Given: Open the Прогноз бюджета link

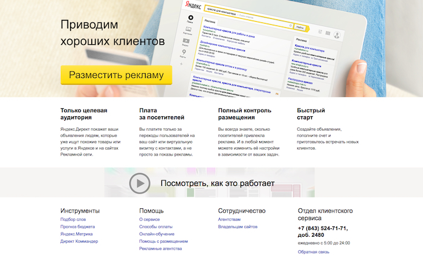Looking at the screenshot, I should click(77, 226).
